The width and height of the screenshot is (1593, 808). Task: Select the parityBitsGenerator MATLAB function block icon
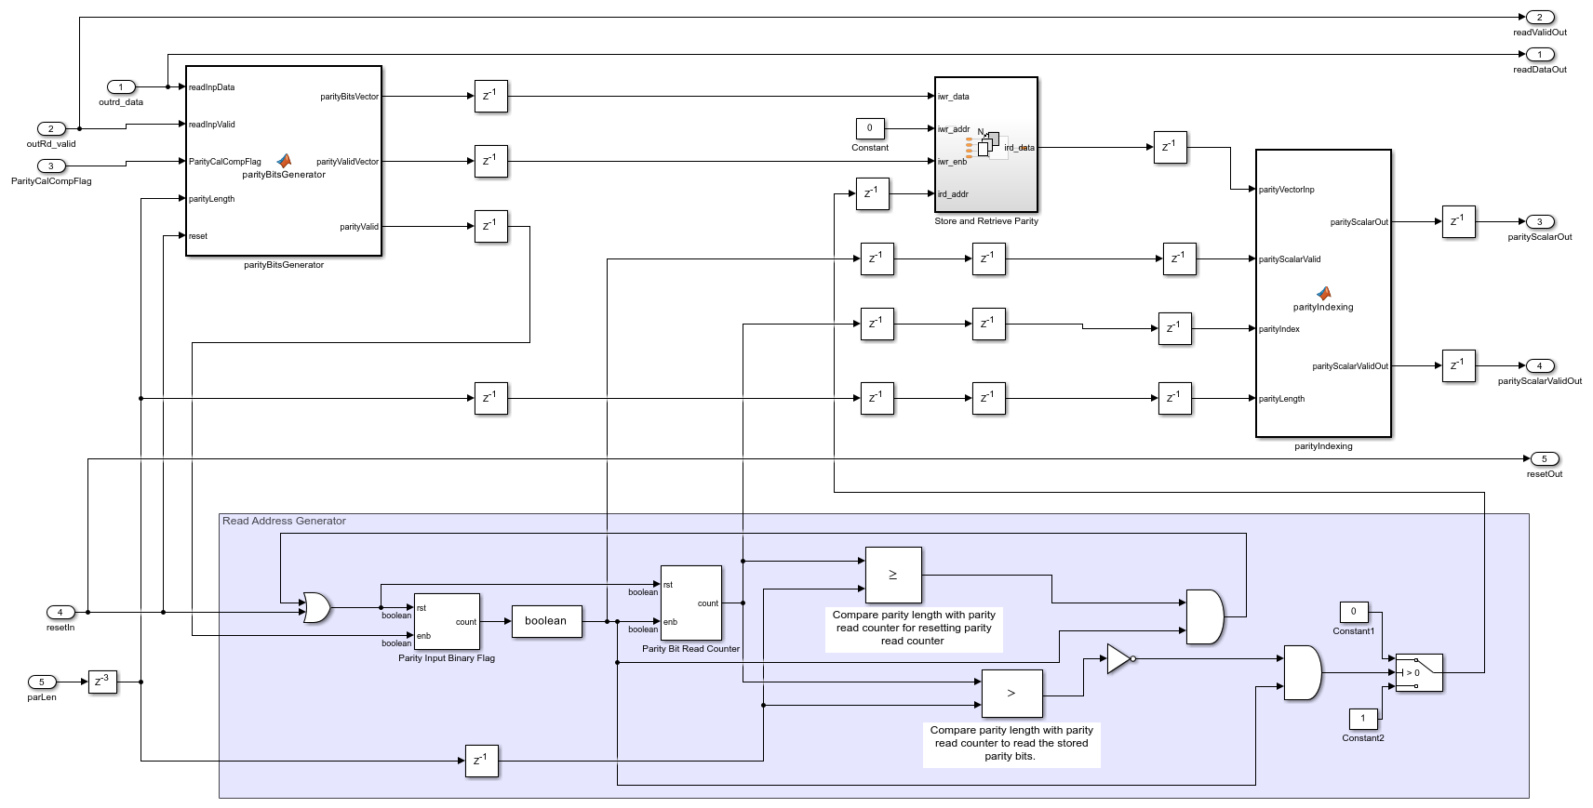click(284, 161)
